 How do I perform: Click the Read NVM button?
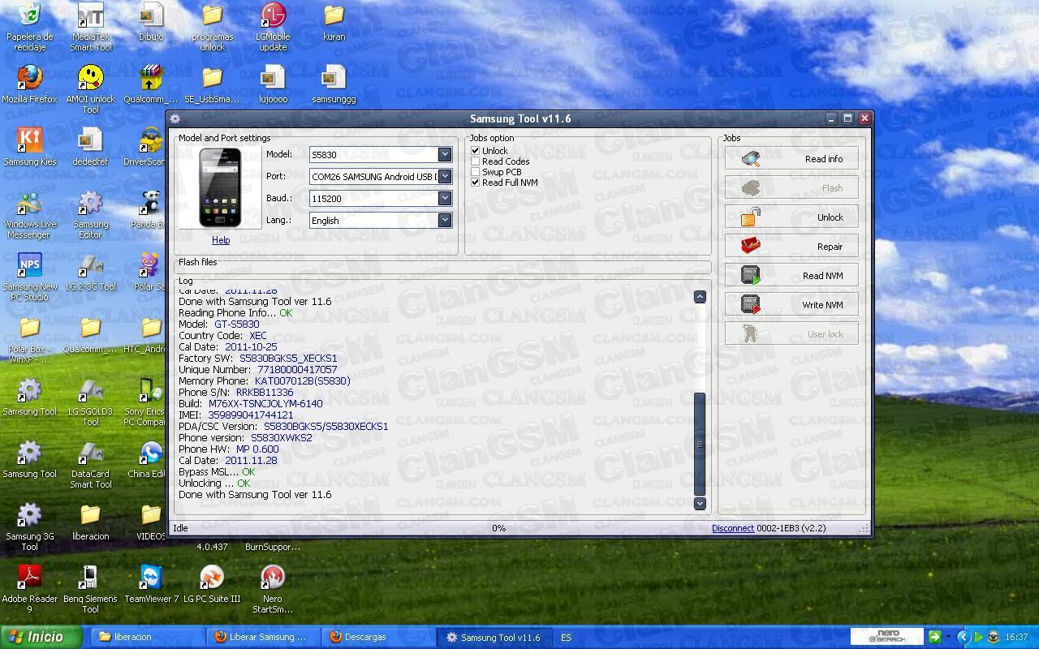[791, 276]
